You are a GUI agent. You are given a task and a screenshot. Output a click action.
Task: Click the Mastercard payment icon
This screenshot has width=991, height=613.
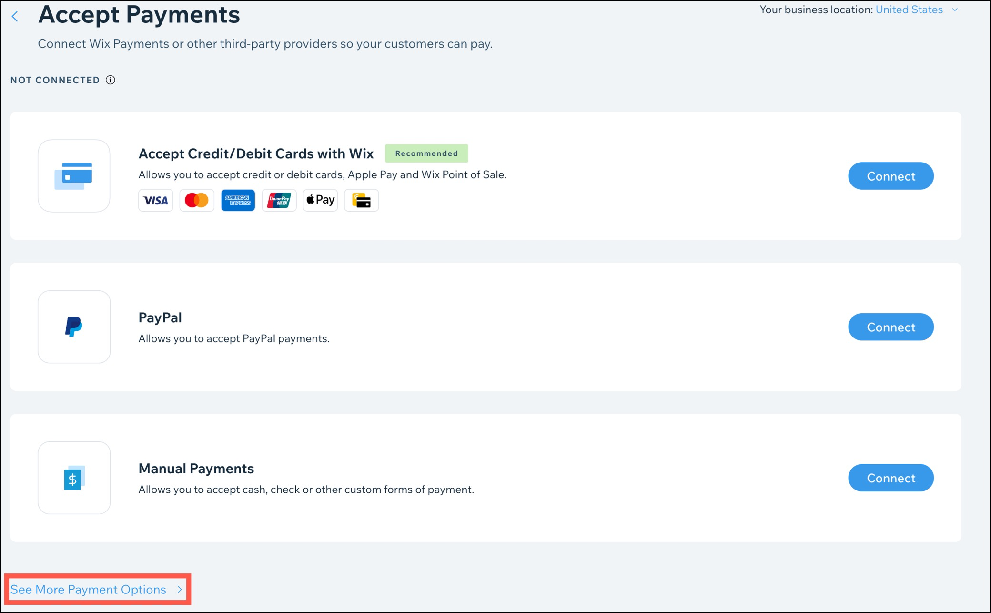197,200
